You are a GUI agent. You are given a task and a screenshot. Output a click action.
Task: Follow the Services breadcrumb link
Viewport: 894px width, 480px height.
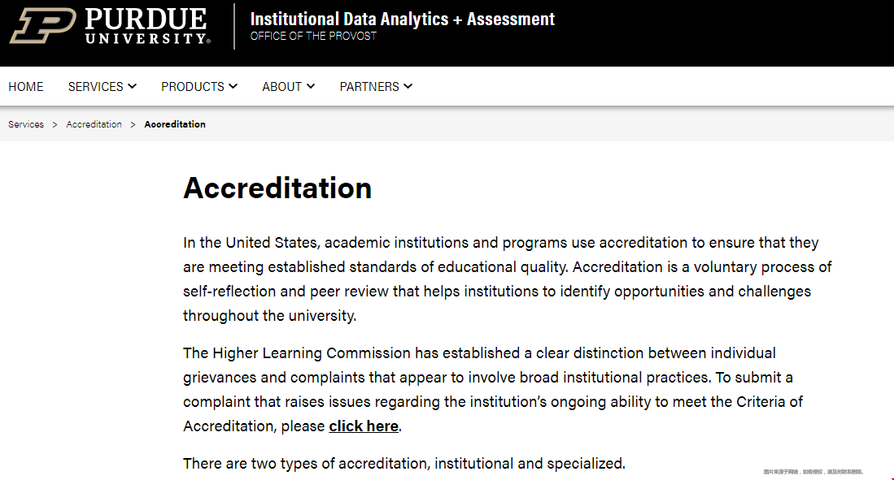(x=26, y=124)
